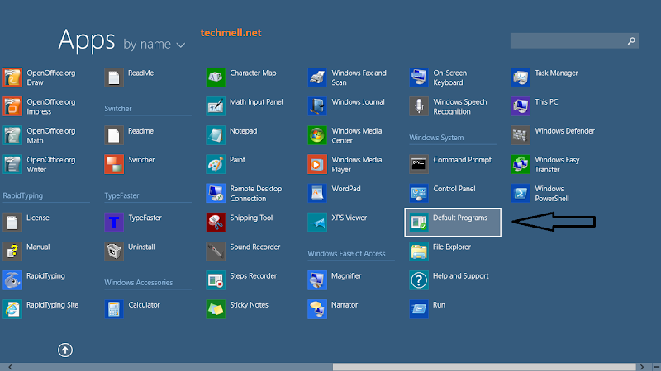Open OpenOffice.org Draw app icon

pyautogui.click(x=12, y=77)
